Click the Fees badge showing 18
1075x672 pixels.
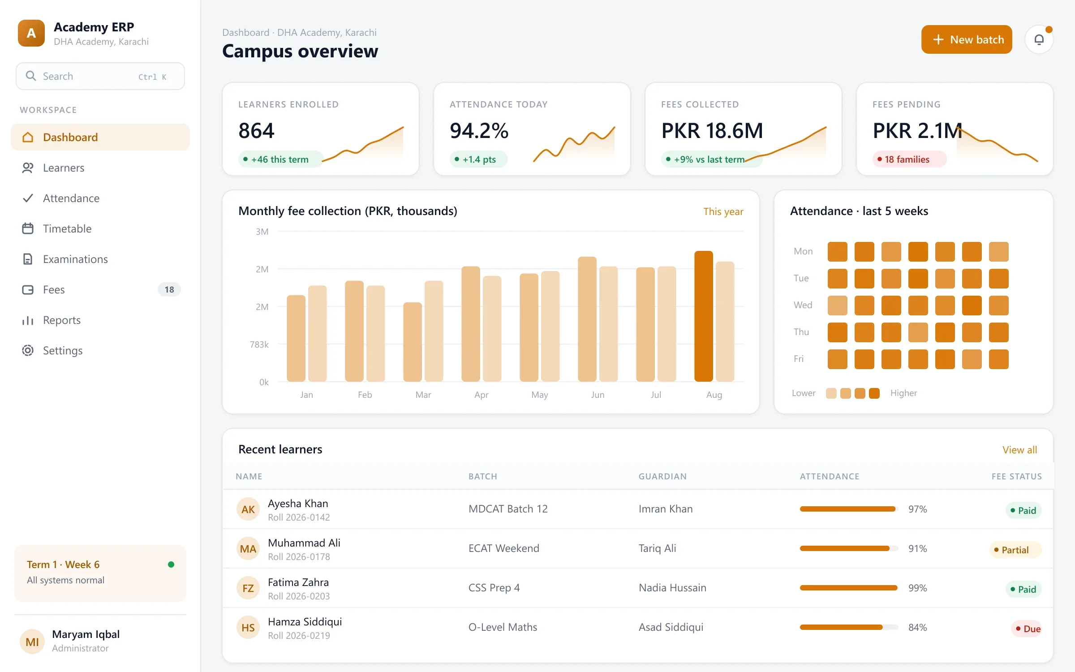coord(169,289)
